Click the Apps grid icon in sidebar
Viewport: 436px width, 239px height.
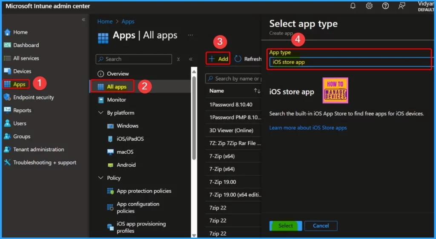click(7, 84)
